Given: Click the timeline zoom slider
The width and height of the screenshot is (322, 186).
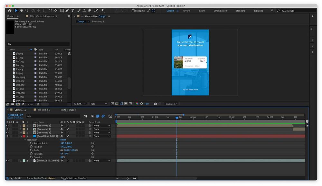Looking at the screenshot, I should click(x=128, y=178).
